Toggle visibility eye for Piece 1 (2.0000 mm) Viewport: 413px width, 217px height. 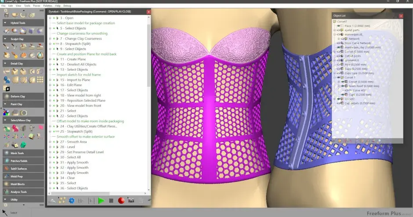pyautogui.click(x=339, y=26)
